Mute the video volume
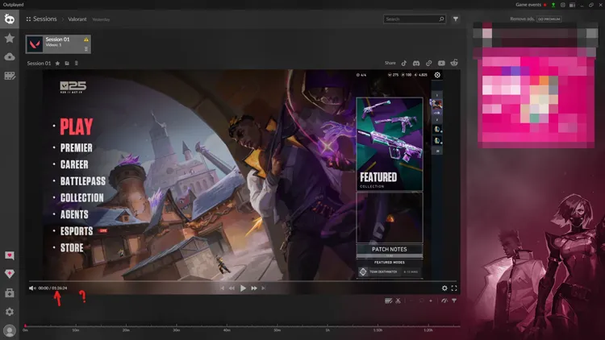This screenshot has height=340, width=605. tap(32, 288)
